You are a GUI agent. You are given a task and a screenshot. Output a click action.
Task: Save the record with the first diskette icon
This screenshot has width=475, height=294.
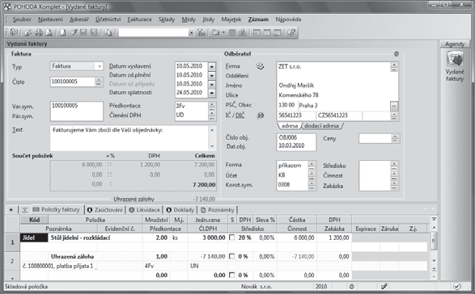pyautogui.click(x=83, y=32)
